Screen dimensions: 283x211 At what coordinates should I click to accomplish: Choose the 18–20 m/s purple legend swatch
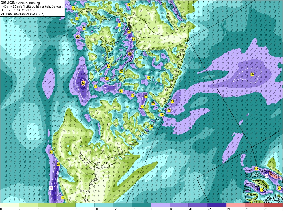click(179, 205)
